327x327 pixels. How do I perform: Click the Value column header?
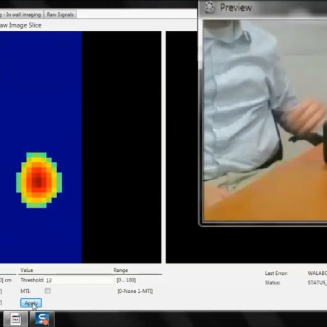tap(27, 270)
